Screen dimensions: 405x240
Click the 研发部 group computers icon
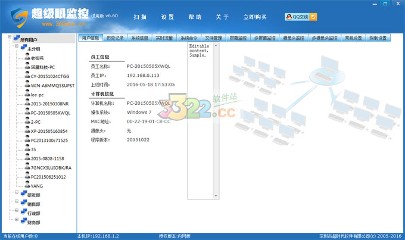point(24,194)
